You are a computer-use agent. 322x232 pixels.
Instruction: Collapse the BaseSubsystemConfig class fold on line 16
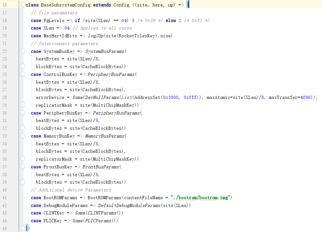click(x=23, y=5)
